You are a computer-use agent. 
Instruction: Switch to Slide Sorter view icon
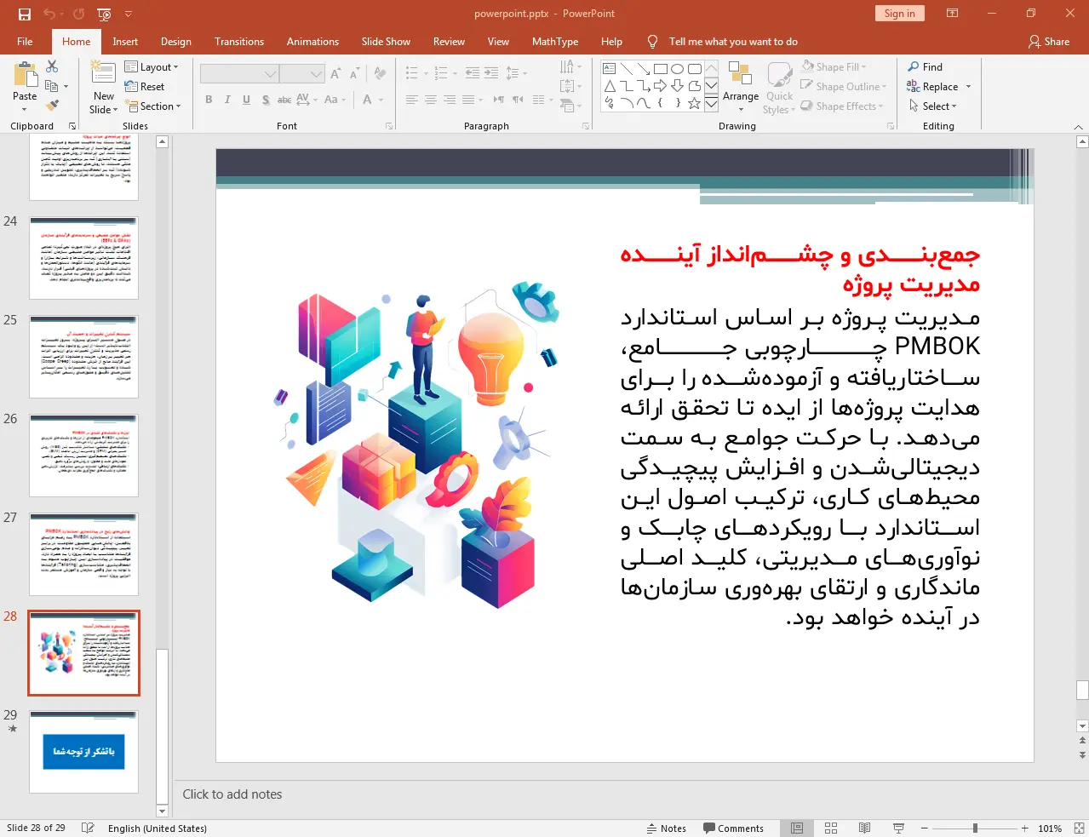(x=831, y=828)
